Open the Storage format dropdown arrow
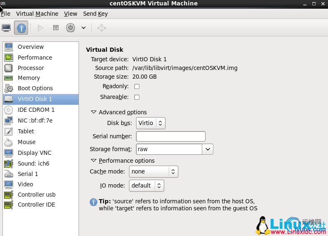 (208, 149)
